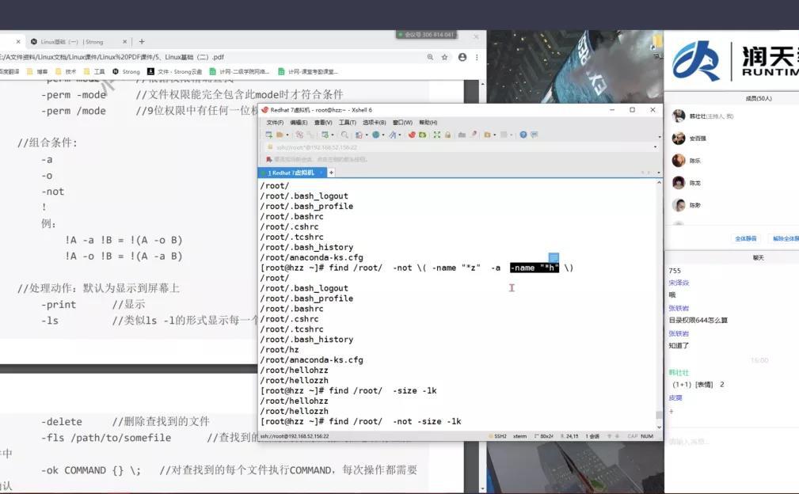The height and width of the screenshot is (494, 799).
Task: Open the Xshell help icon
Action: (523, 135)
